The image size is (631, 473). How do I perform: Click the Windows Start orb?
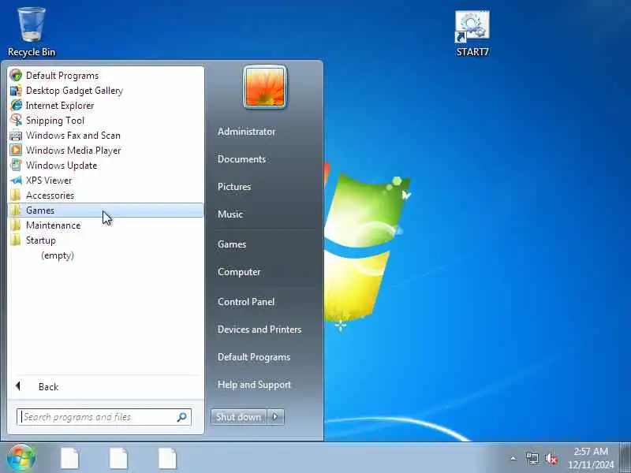coord(21,457)
